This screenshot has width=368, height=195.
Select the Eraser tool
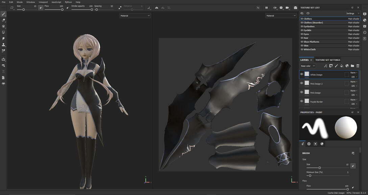tap(3, 20)
